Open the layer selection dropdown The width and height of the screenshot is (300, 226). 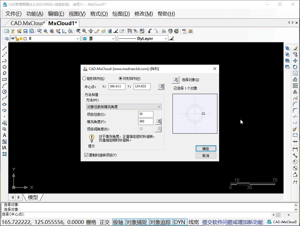[x=45, y=38]
